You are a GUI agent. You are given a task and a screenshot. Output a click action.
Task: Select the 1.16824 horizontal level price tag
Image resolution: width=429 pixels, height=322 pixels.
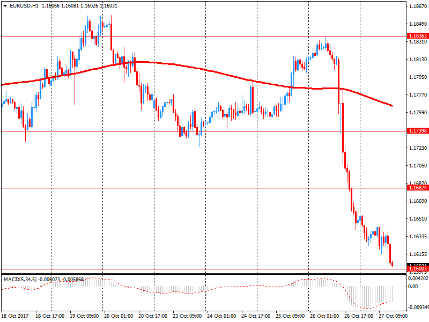click(x=418, y=188)
